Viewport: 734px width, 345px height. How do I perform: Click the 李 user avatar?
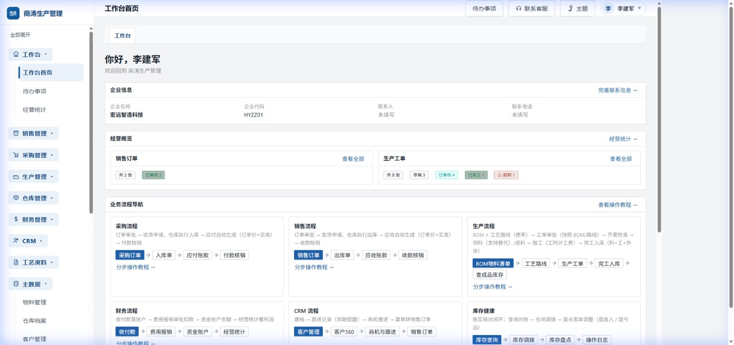608,9
